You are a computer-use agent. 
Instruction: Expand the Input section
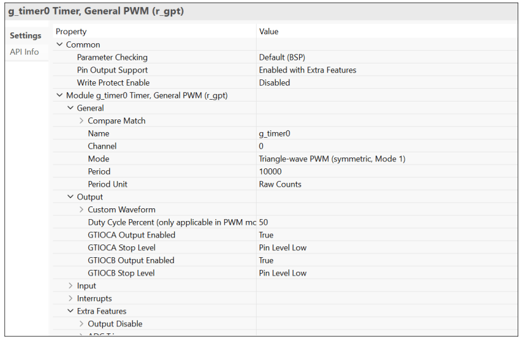tap(71, 286)
